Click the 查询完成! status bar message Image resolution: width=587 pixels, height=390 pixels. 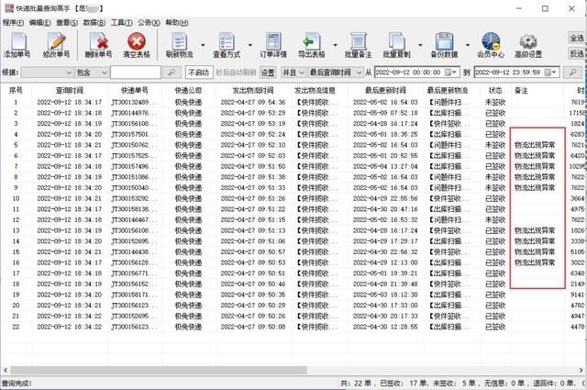(17, 384)
